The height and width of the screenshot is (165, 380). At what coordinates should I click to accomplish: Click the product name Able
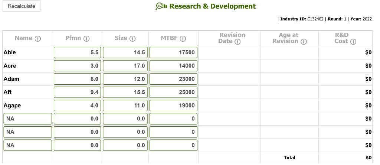click(10, 52)
